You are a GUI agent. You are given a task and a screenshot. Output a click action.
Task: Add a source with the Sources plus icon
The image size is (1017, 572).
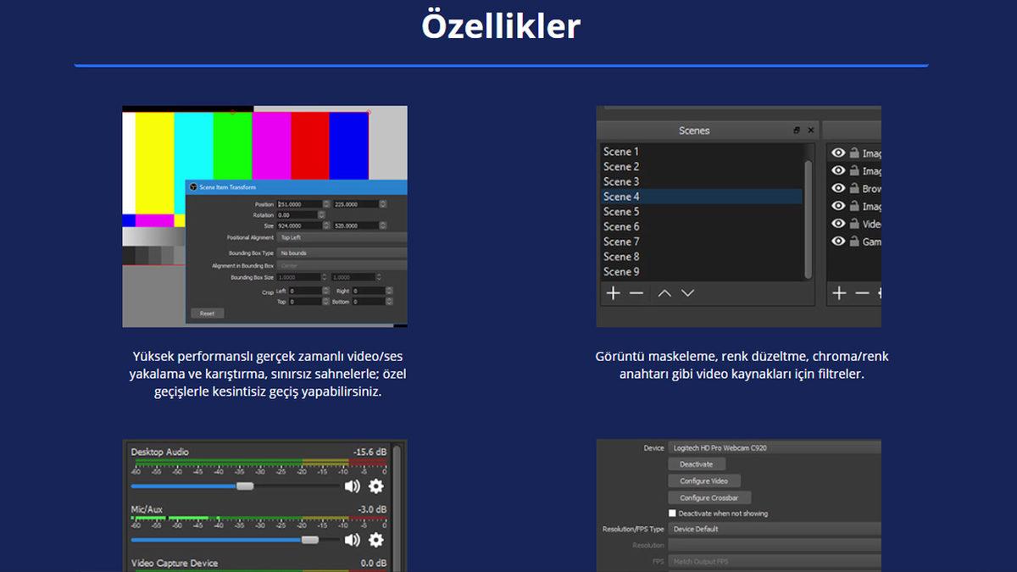(x=837, y=293)
